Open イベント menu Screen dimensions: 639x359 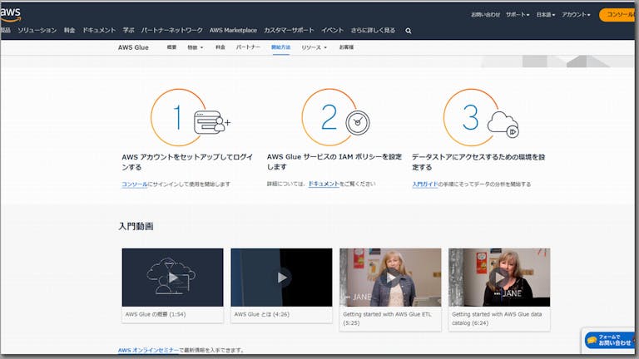(332, 30)
